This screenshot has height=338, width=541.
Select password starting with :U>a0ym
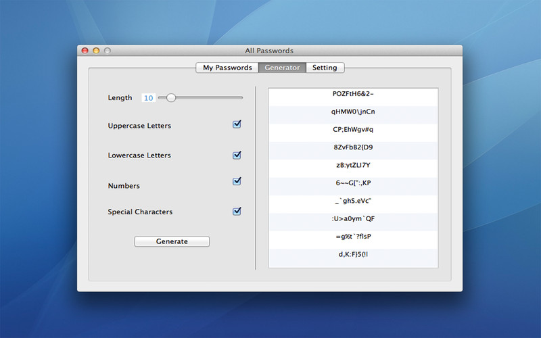(x=353, y=222)
